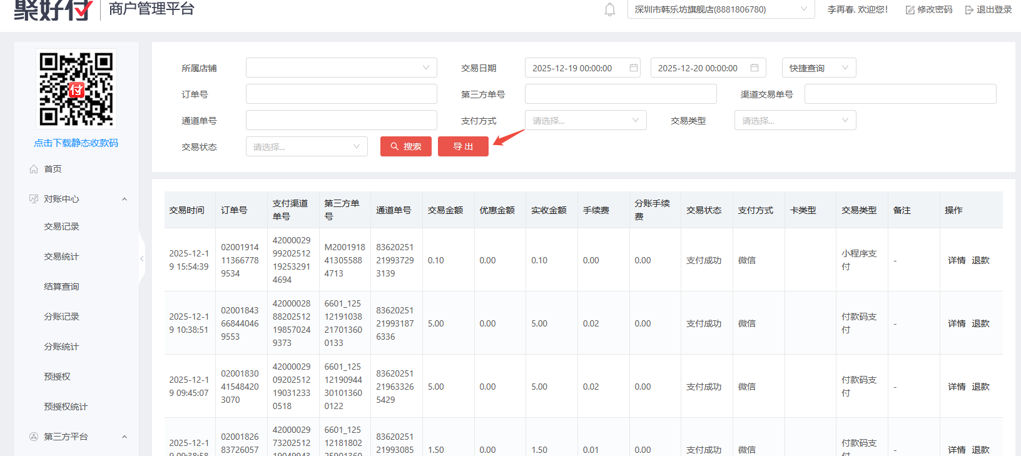
Task: Click the QR code image
Action: point(76,89)
